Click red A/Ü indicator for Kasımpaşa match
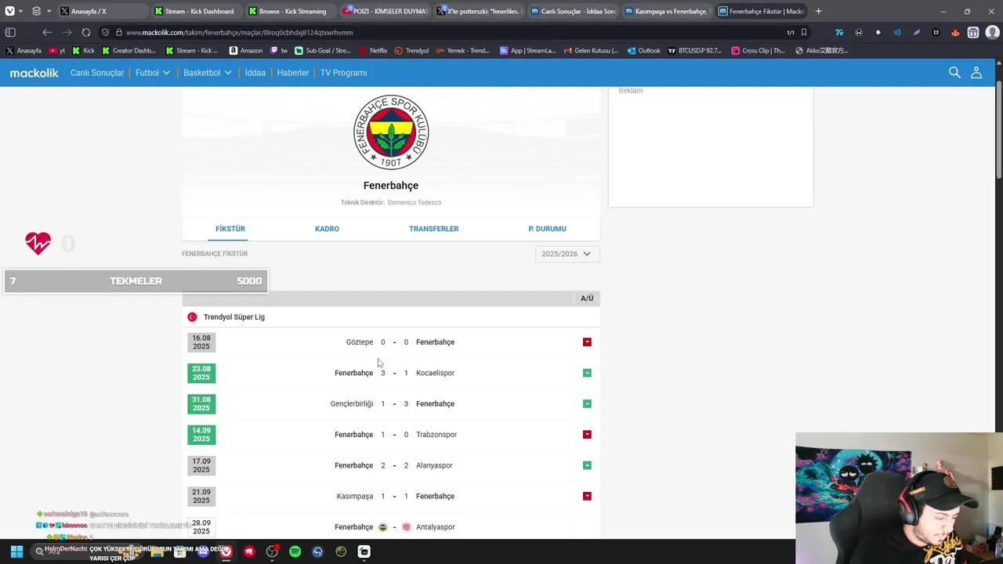Viewport: 1003px width, 564px height. [587, 496]
